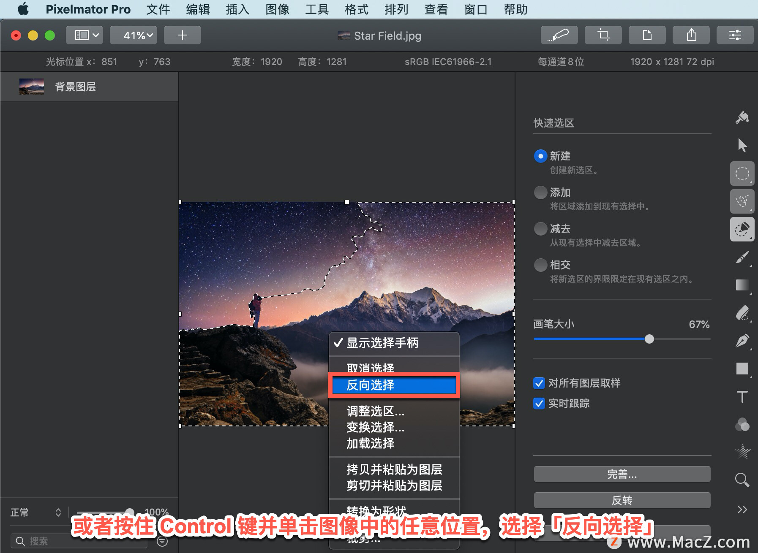
Task: Choose 取消选择 from context menu
Action: (394, 368)
